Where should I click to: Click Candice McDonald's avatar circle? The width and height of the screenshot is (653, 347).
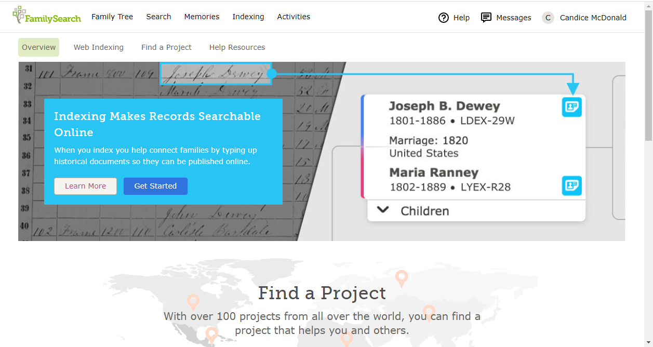point(548,18)
